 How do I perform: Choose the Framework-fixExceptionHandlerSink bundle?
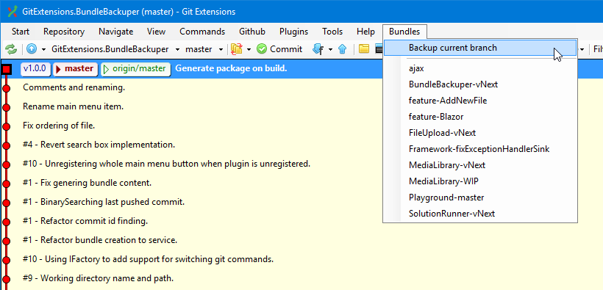(x=480, y=148)
